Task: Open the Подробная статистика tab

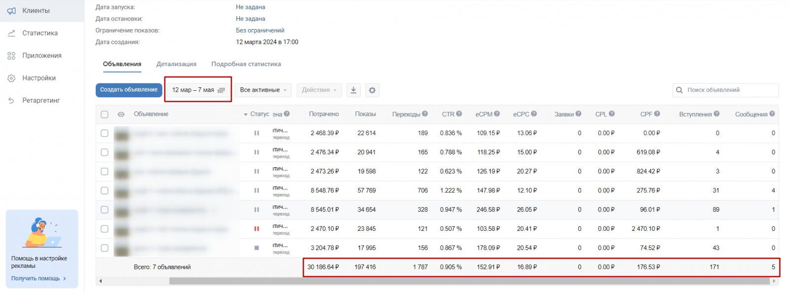Action: coord(246,64)
